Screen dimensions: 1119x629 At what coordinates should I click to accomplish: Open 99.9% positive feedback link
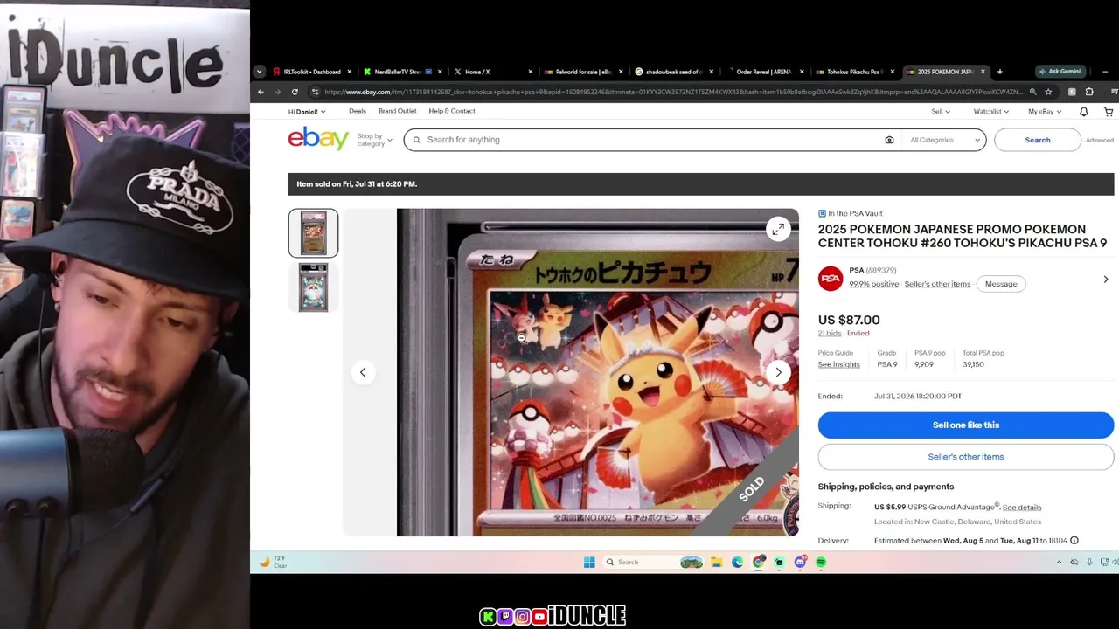point(874,284)
